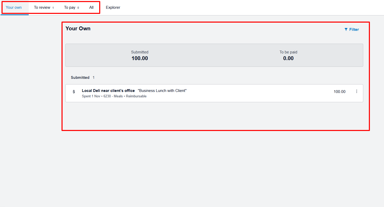Switch to the "To pay" tab
The height and width of the screenshot is (207, 384).
pyautogui.click(x=69, y=7)
